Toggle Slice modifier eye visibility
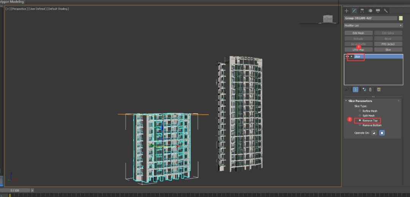 [347, 57]
